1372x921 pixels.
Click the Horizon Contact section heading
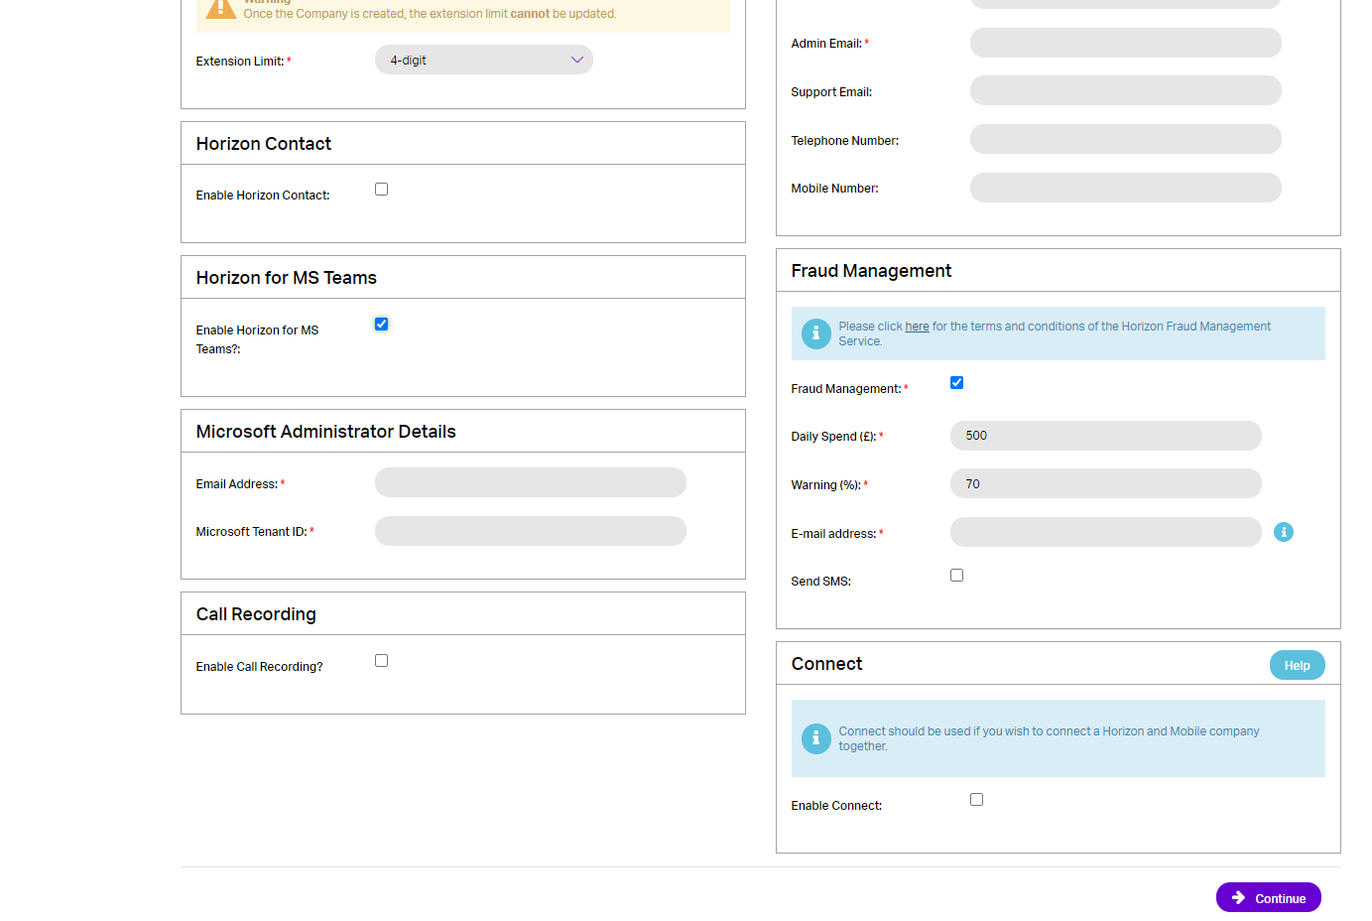(x=264, y=144)
